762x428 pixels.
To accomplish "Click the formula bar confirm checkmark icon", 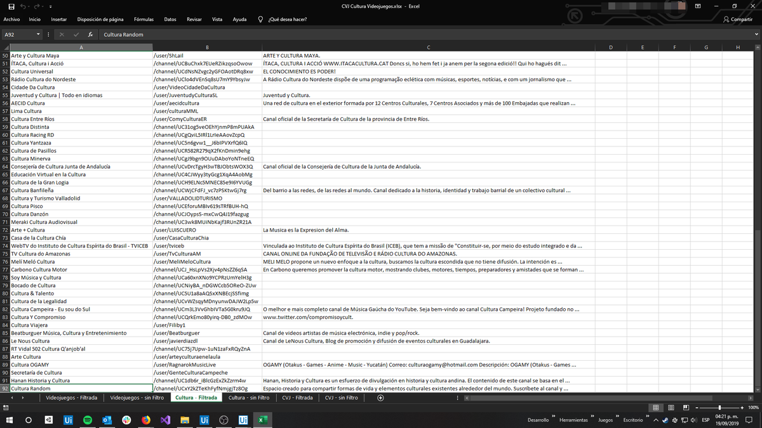I will [x=76, y=34].
